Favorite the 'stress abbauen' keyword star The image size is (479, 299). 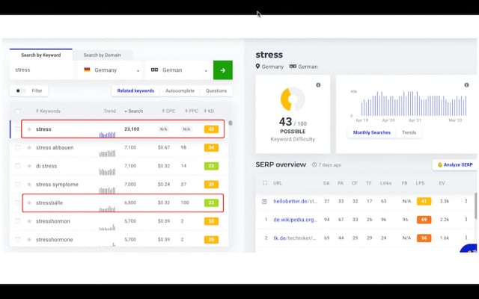pyautogui.click(x=29, y=147)
